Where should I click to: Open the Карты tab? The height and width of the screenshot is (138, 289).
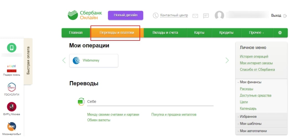199,33
